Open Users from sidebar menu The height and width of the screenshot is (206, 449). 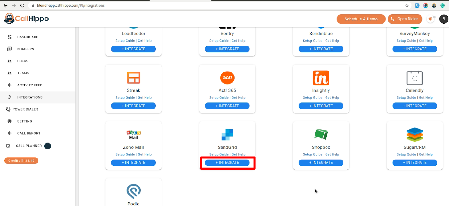pyautogui.click(x=23, y=61)
